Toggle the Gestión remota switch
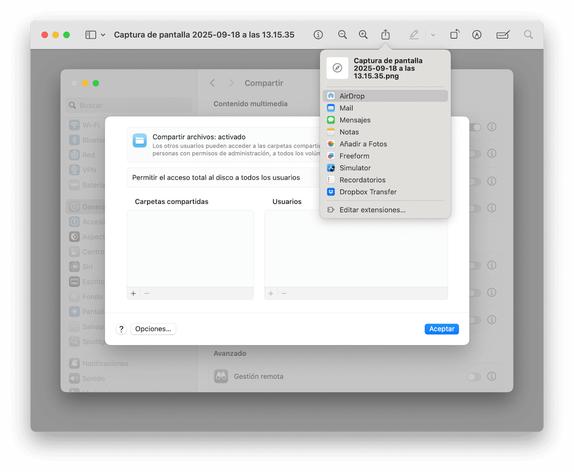 coord(473,376)
